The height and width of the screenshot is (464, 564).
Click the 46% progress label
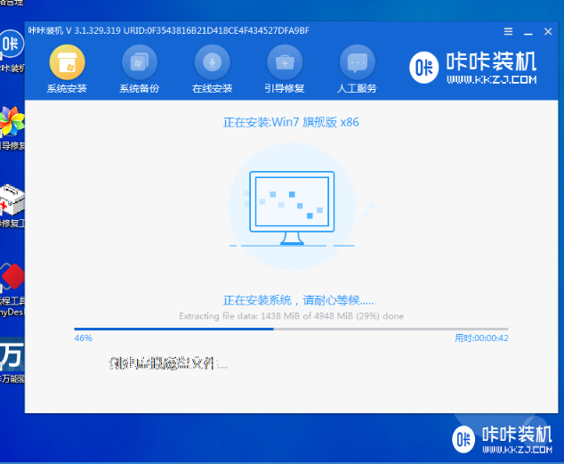point(83,338)
